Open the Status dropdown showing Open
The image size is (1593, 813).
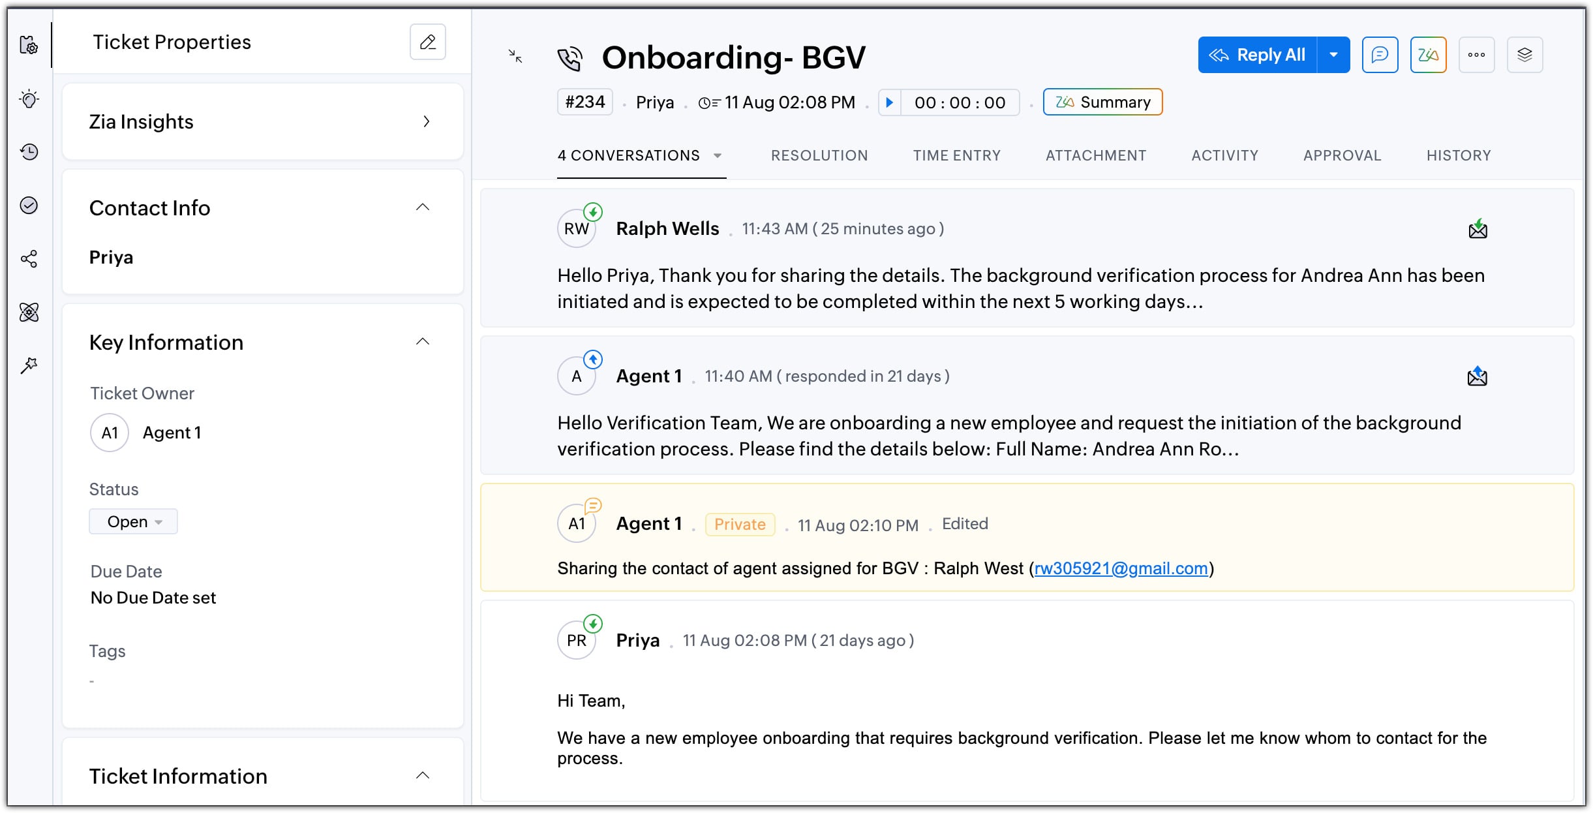tap(134, 521)
